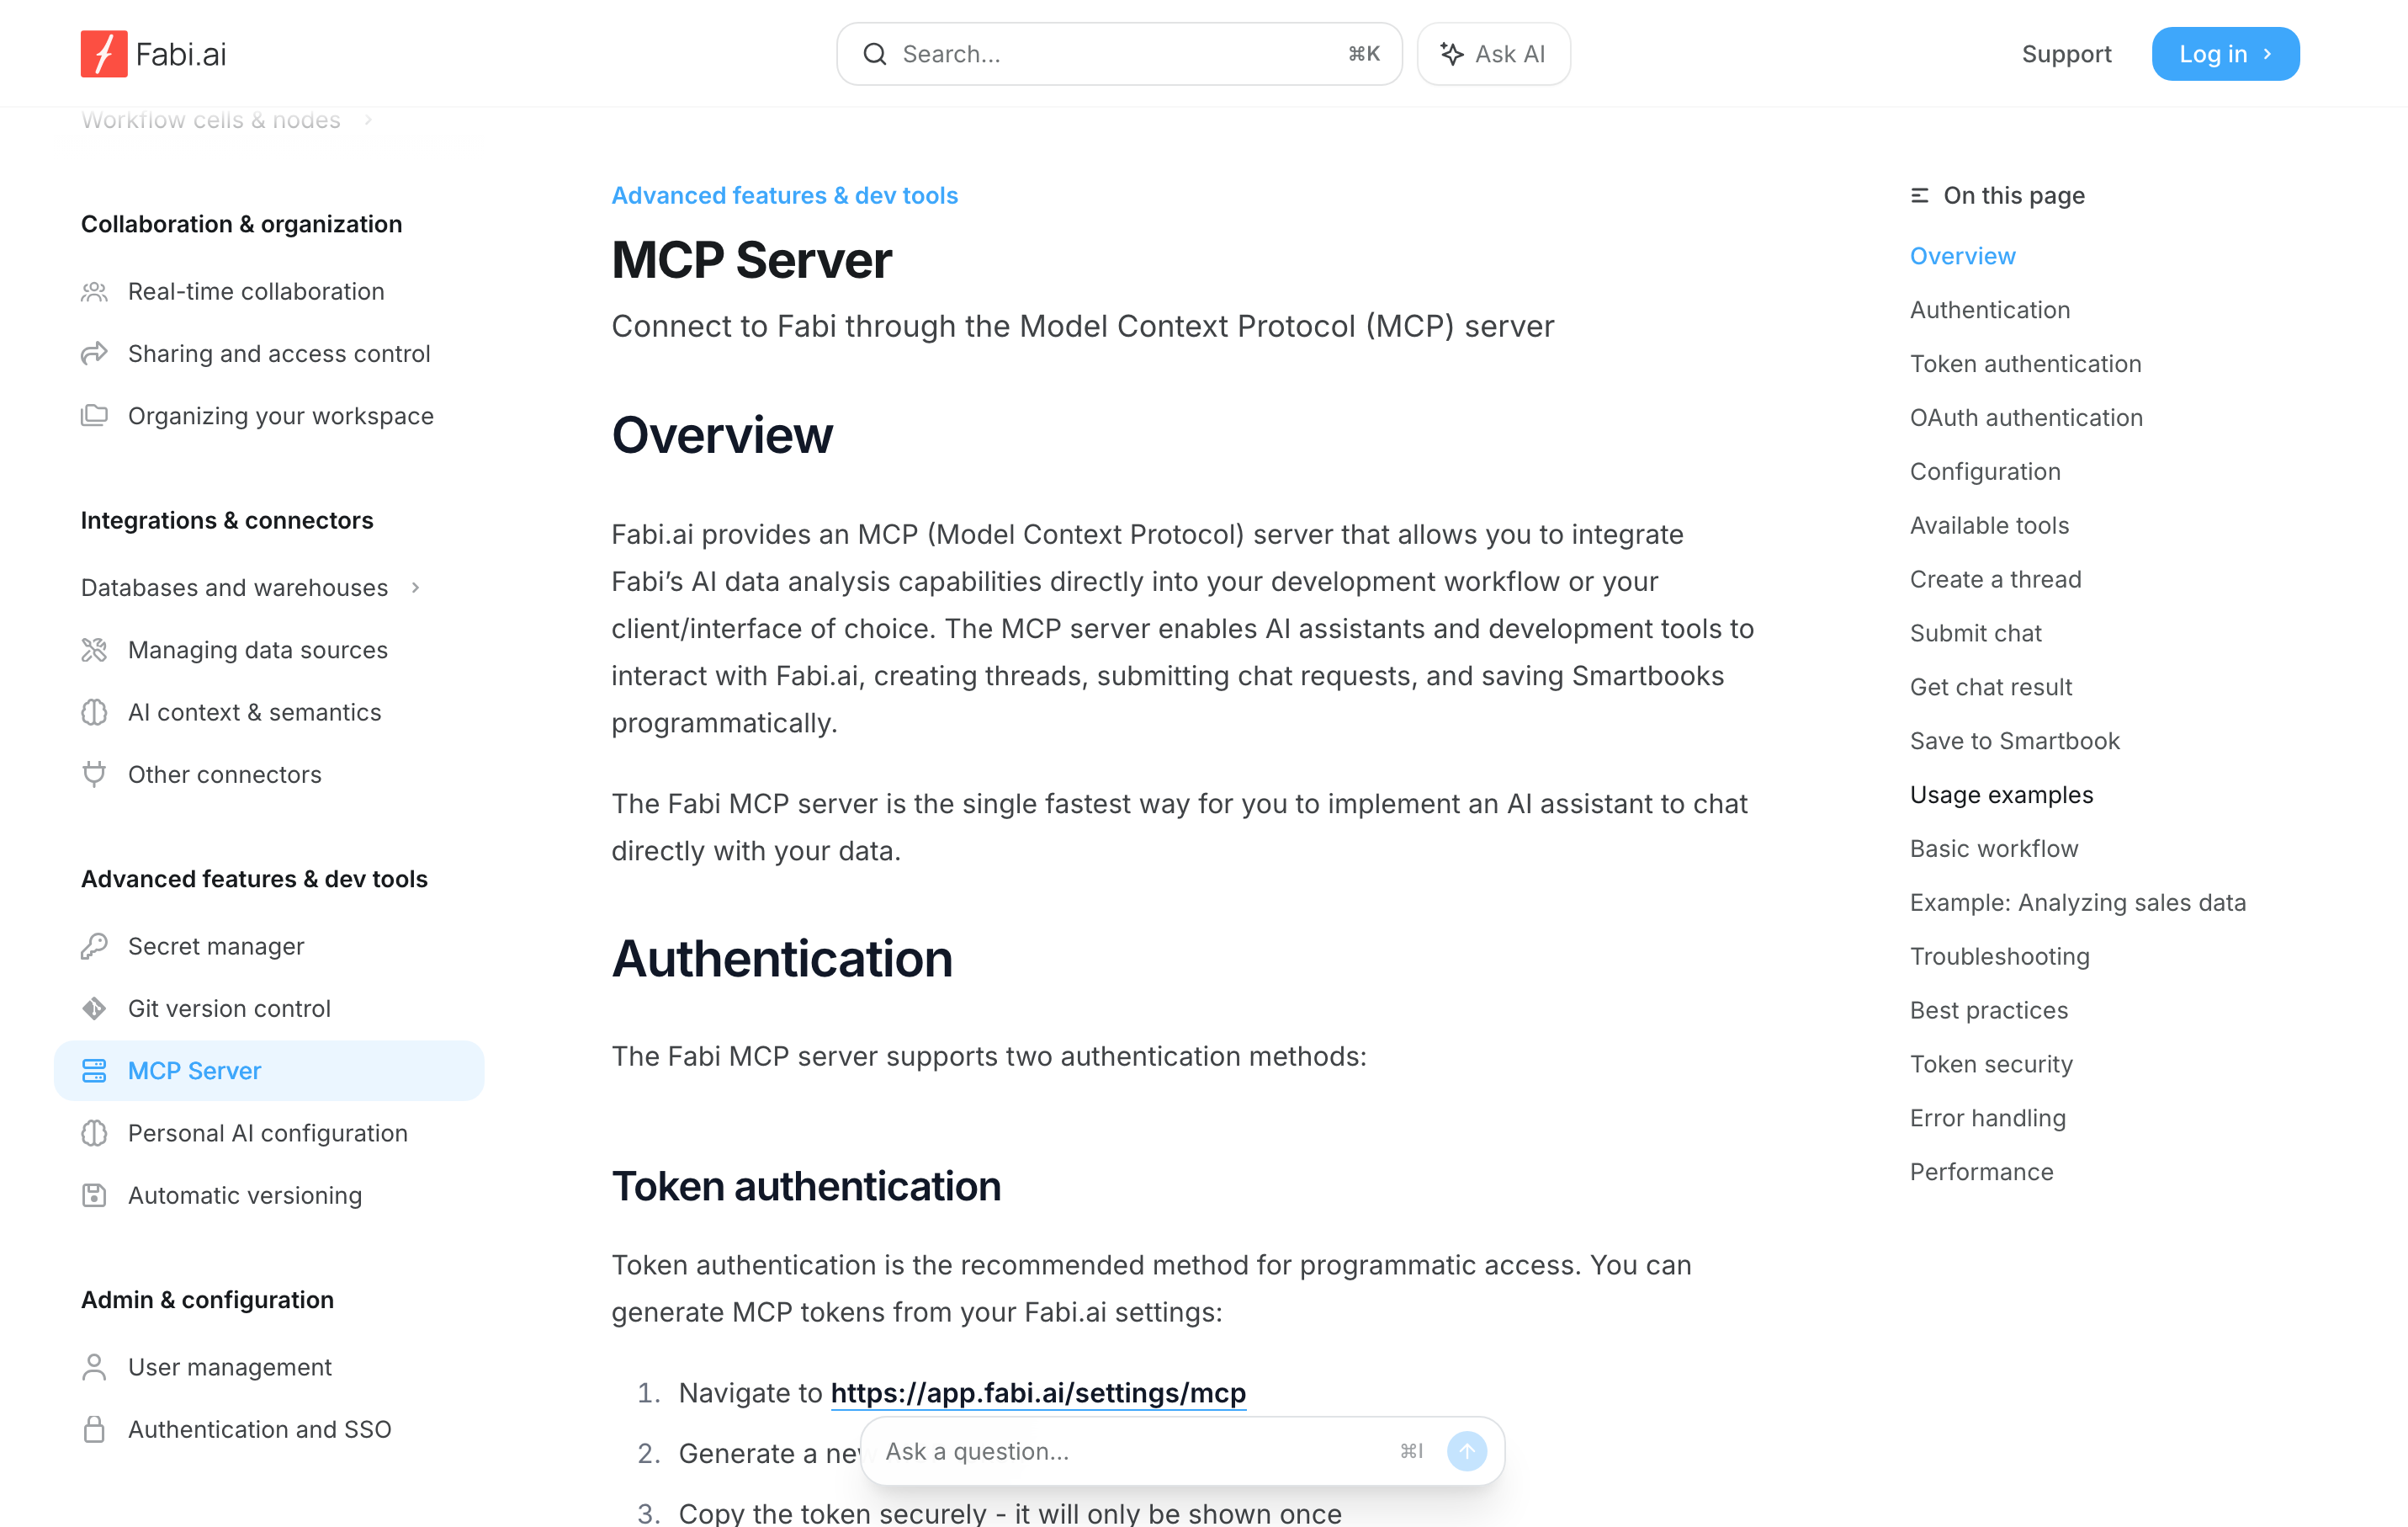Click the Fabi.ai lightning logo icon
This screenshot has height=1527, width=2408.
(104, 54)
